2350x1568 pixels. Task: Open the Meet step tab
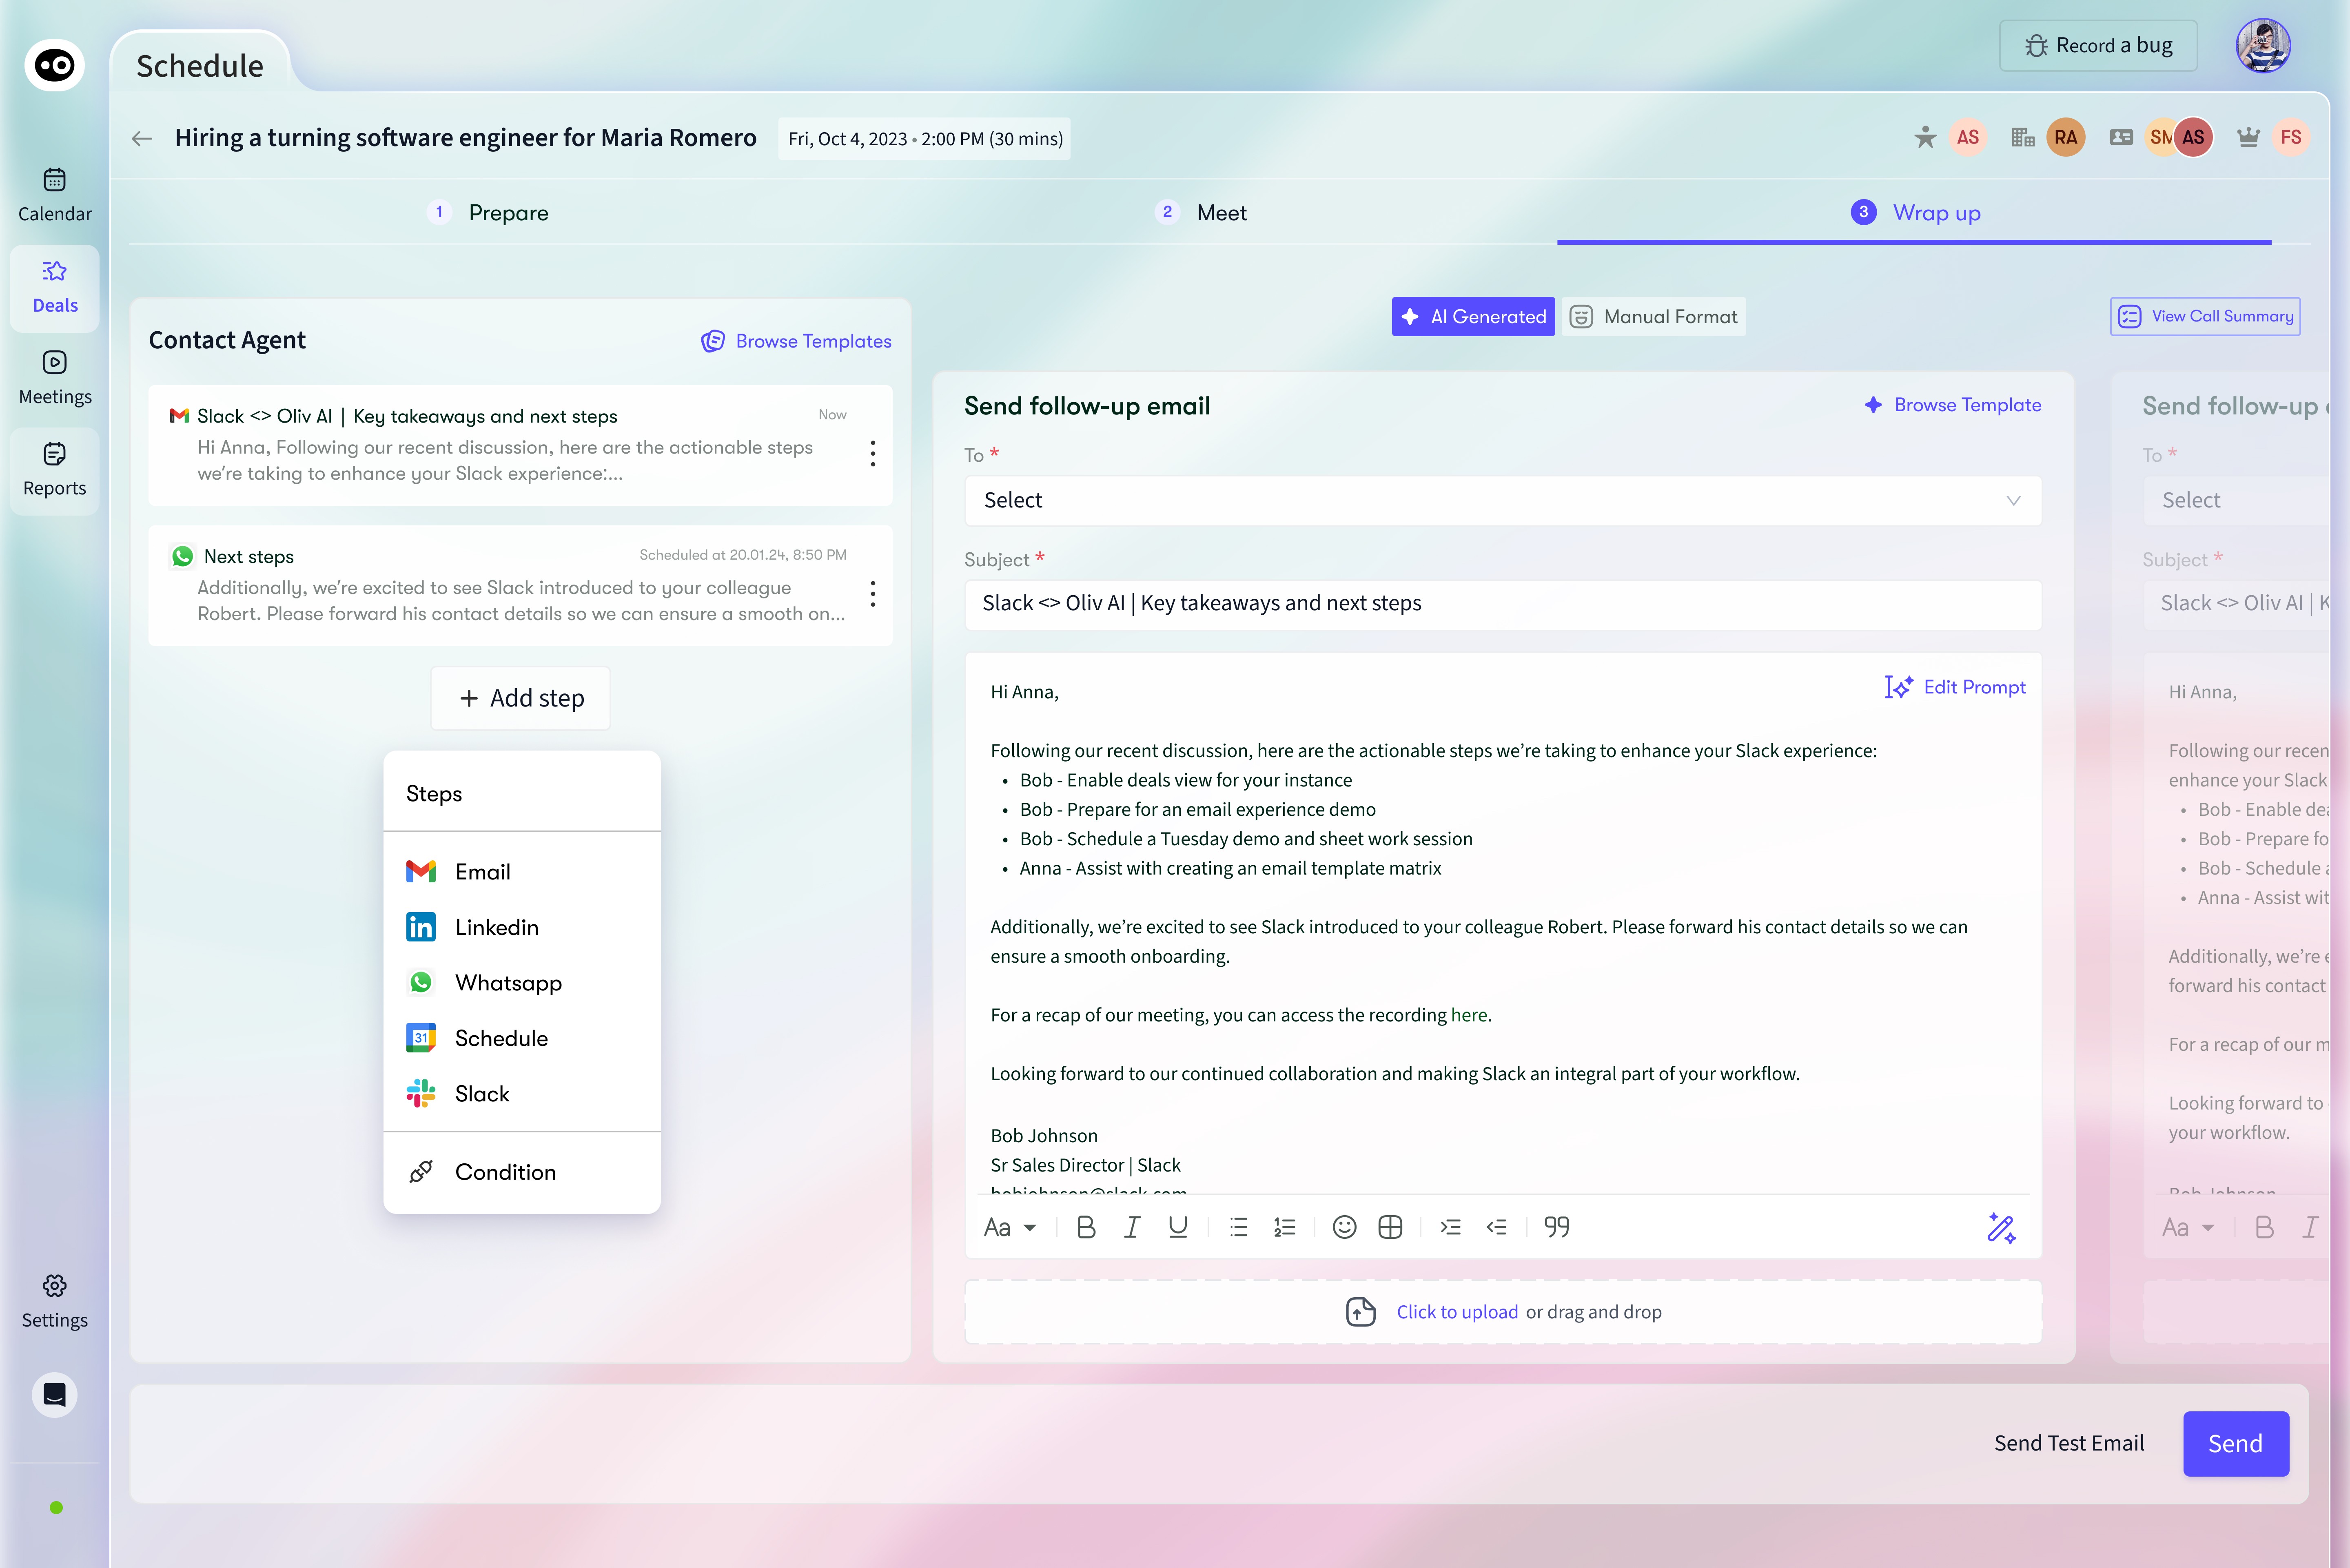1201,213
